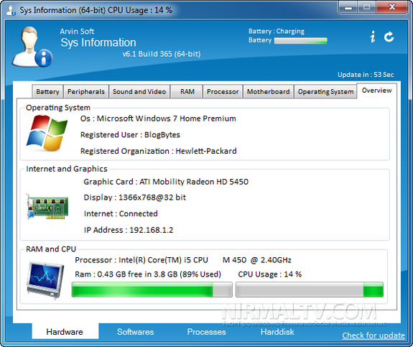Click the 'Internet and Graphics' group heading
This screenshot has height=347, width=413.
click(67, 169)
